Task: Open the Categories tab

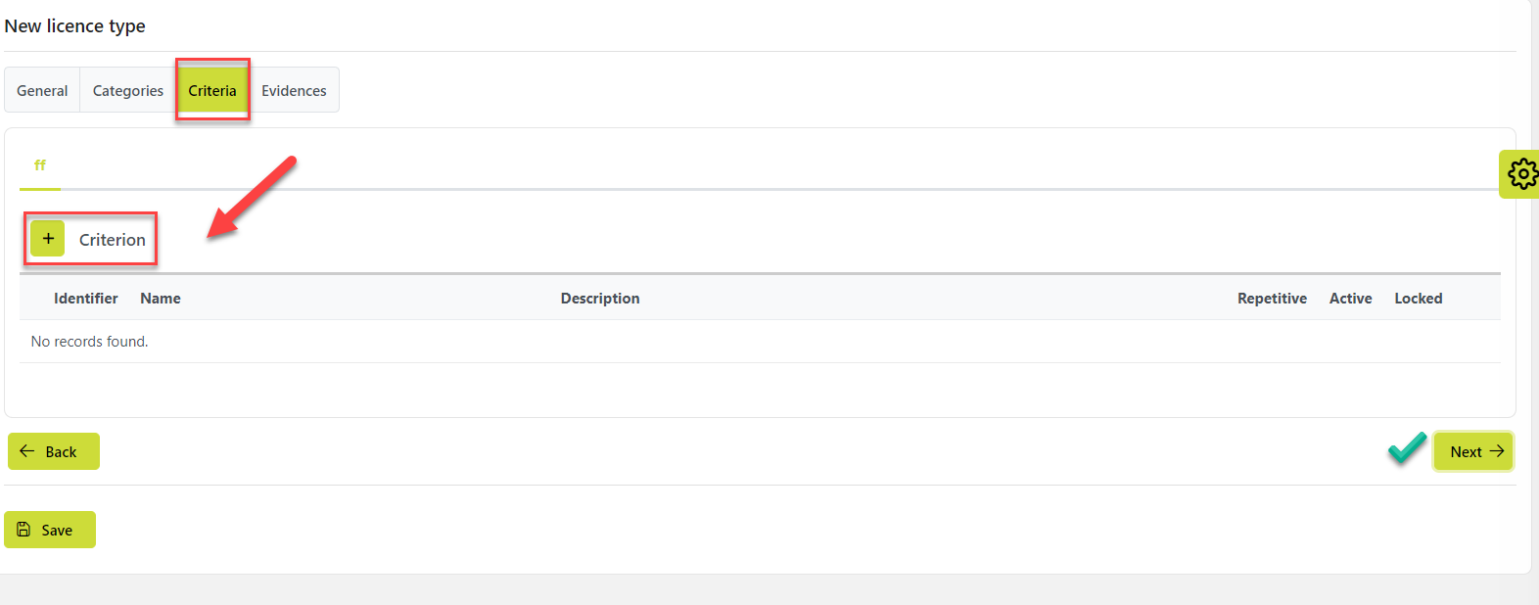Action: click(128, 90)
